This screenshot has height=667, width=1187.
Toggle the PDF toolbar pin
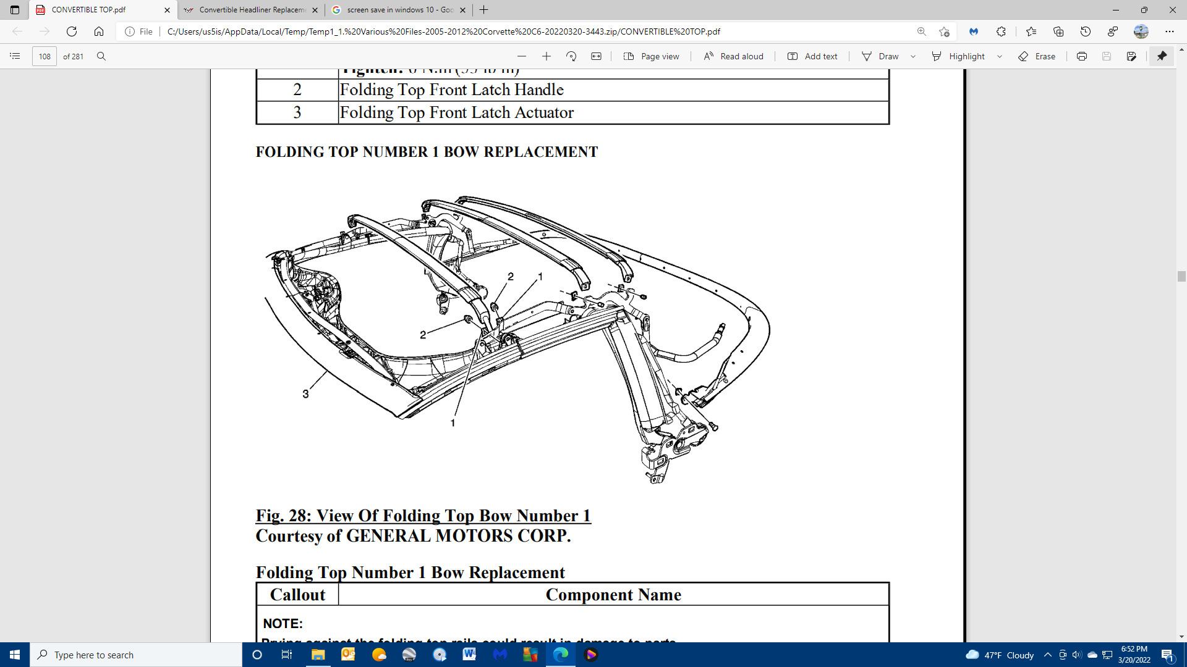pos(1162,56)
